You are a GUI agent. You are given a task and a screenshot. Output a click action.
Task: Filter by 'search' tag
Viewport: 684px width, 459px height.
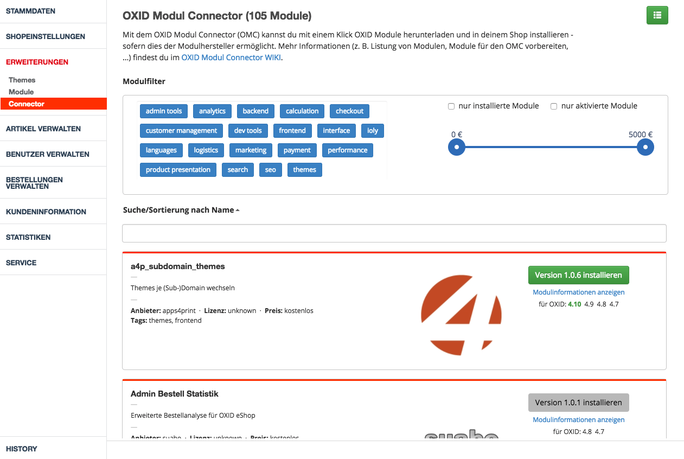pyautogui.click(x=238, y=170)
